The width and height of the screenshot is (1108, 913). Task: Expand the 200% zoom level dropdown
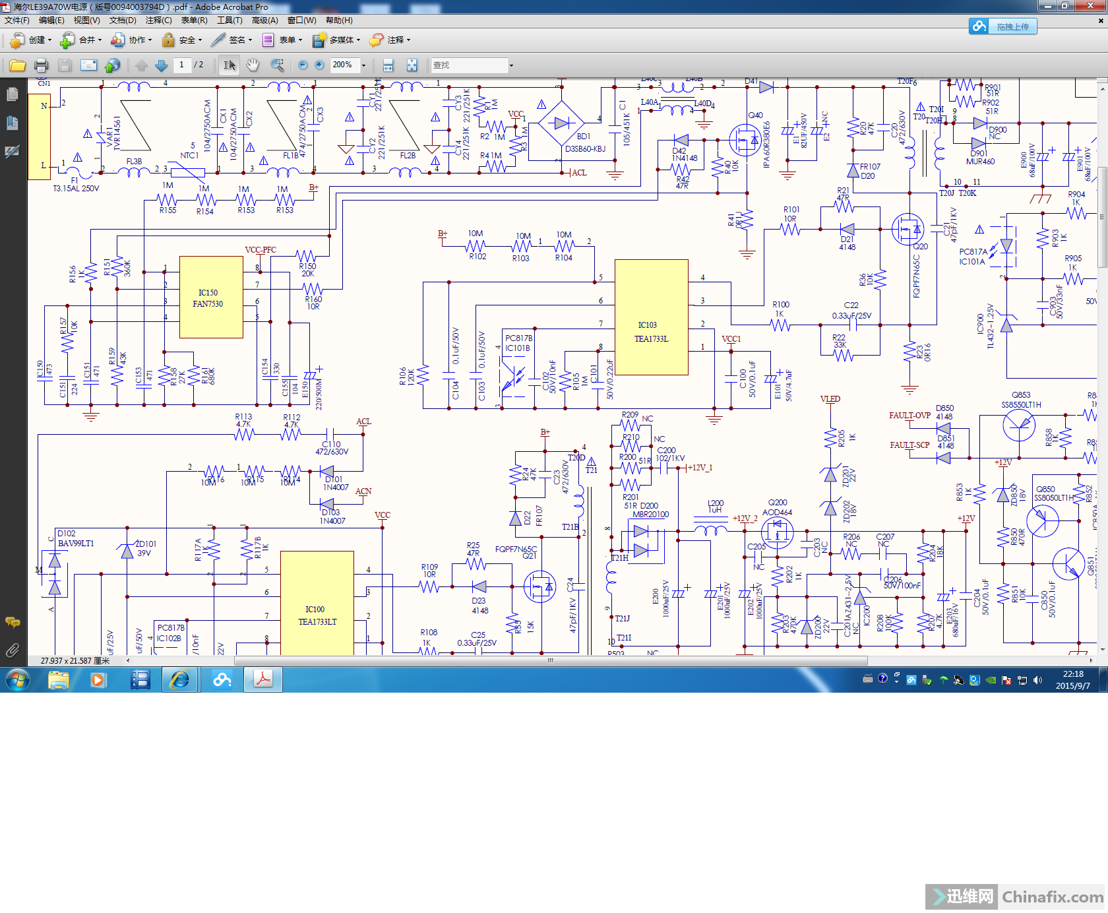363,65
